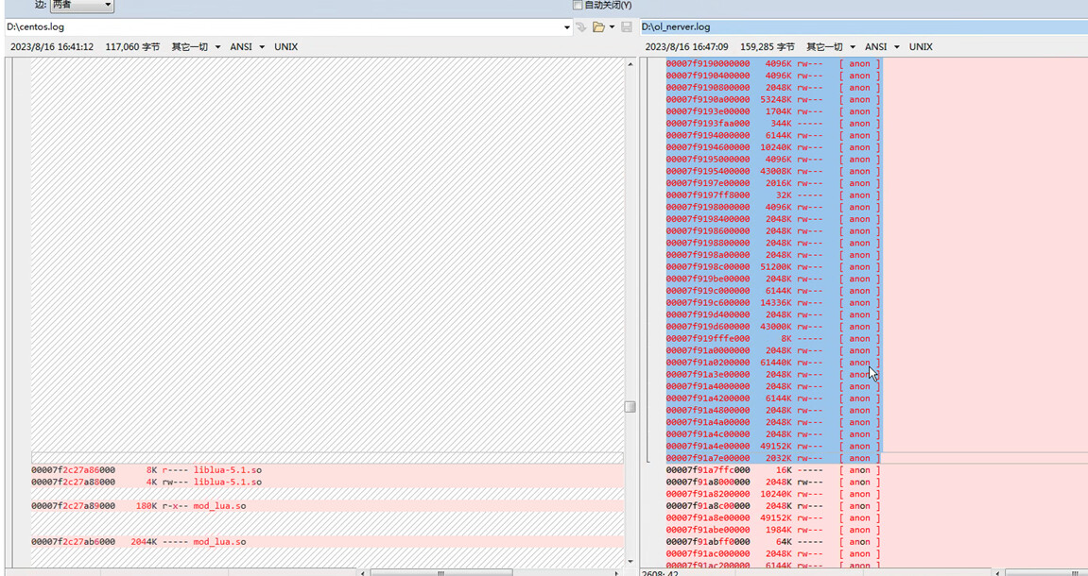Open the right pane ANSI encoding dropdown

(x=882, y=46)
